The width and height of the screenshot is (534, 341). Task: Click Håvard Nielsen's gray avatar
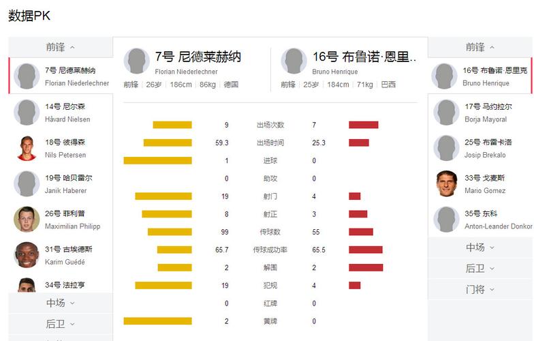[27, 113]
